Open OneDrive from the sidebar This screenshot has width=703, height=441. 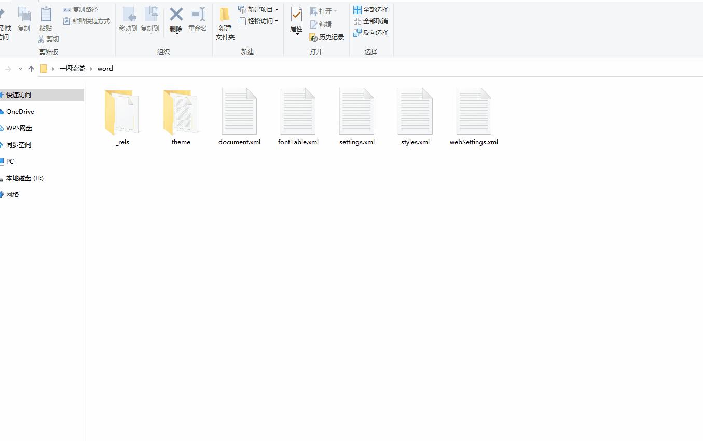point(20,111)
